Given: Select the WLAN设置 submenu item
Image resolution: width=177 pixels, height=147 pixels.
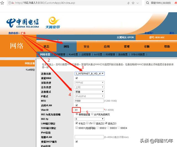Looking at the screenshot, I should (73, 55).
